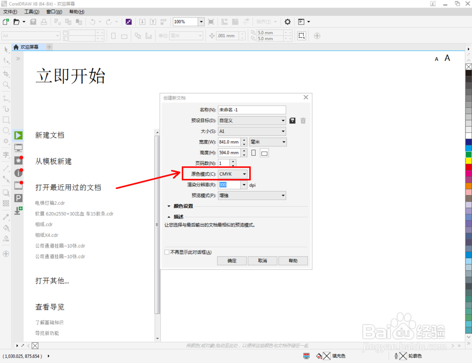Select the Crop tool in toolbox

[x=6, y=74]
